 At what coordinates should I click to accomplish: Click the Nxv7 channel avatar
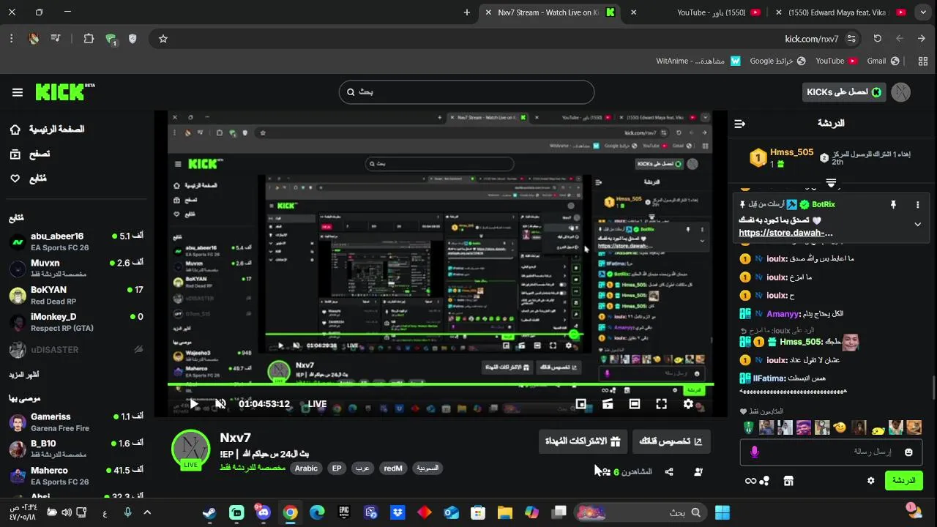(x=191, y=449)
